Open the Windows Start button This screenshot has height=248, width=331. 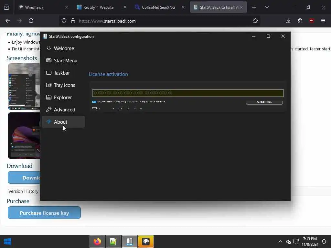pos(8,242)
